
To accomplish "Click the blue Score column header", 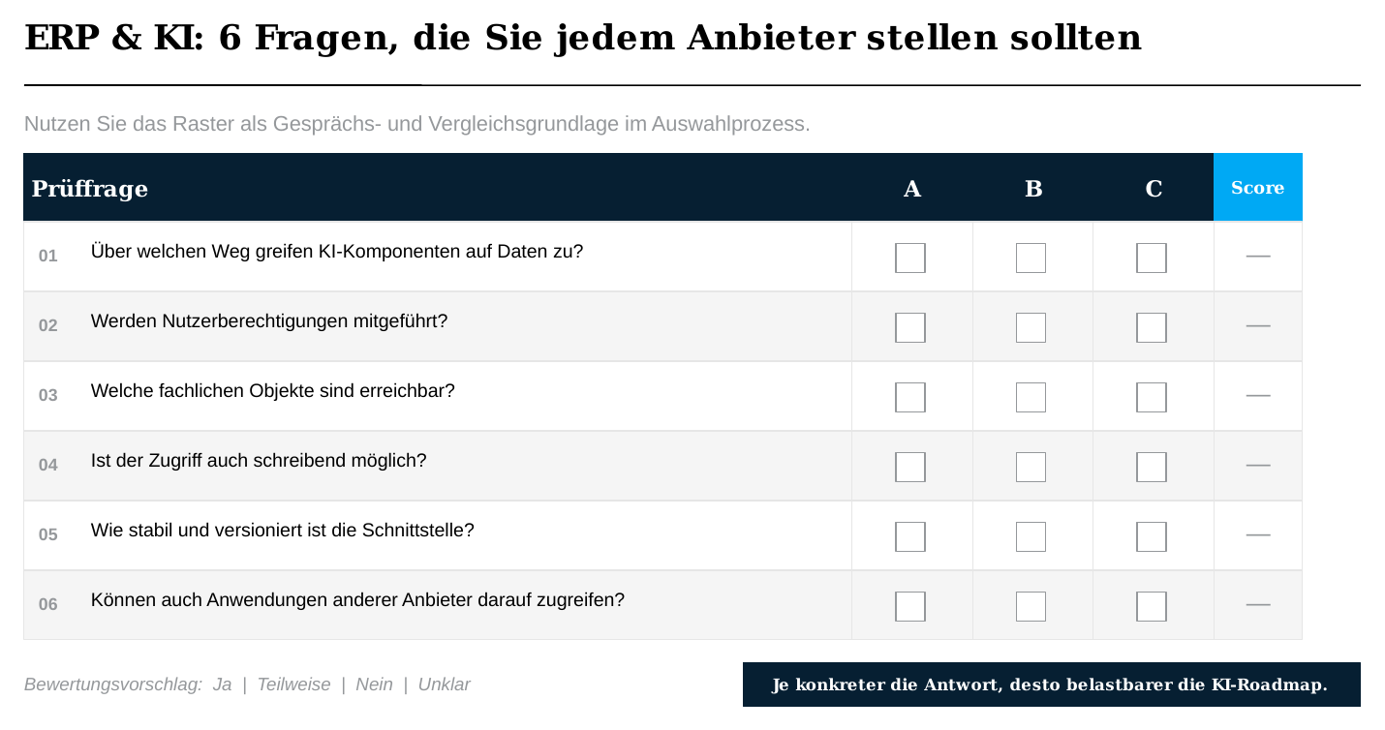I will pyautogui.click(x=1258, y=188).
